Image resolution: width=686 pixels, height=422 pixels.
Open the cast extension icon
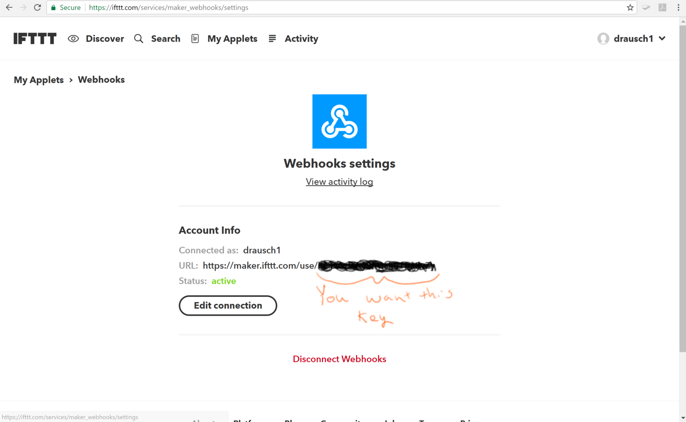(x=646, y=8)
